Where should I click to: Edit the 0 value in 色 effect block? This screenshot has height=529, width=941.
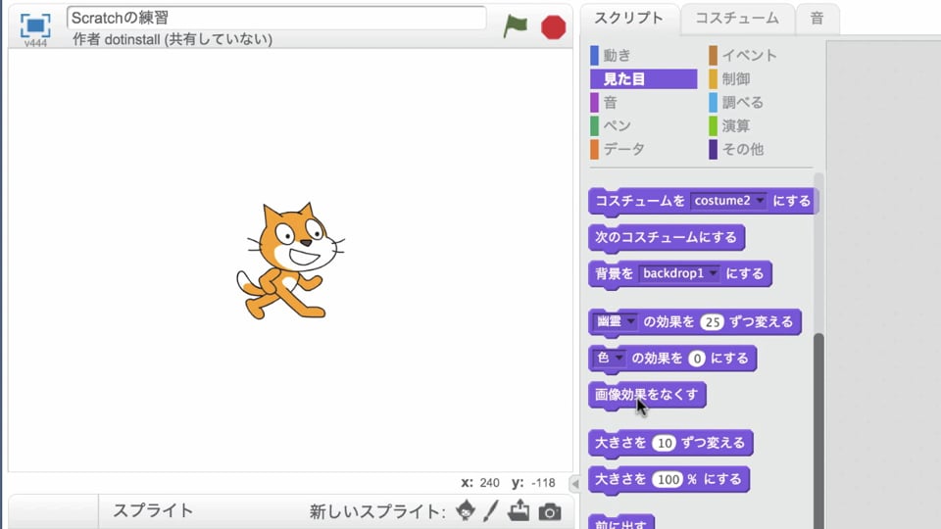pos(696,359)
